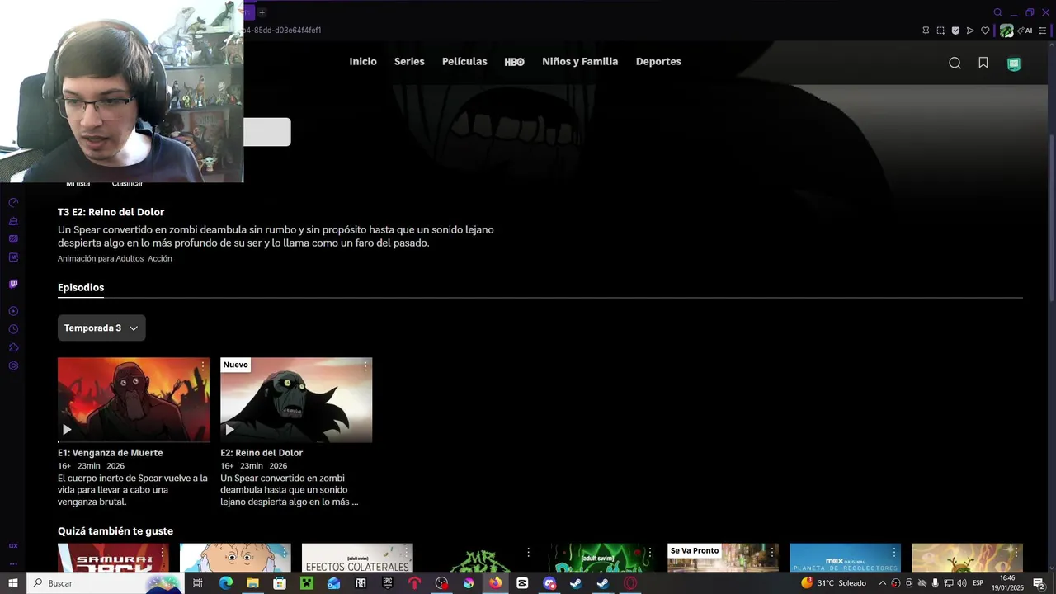Play episode E1 Venganza de Muerte
This screenshot has width=1056, height=594.
pos(67,429)
